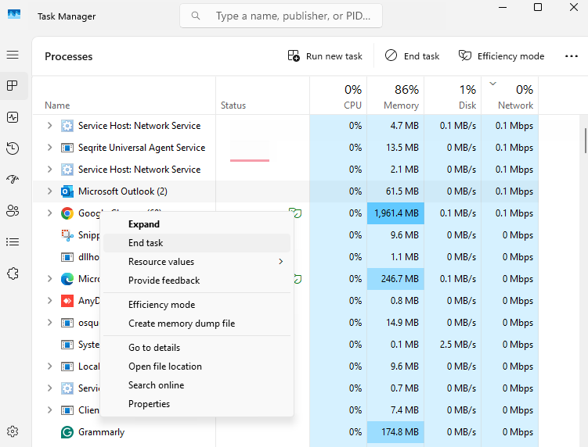Open Task Manager settings gear

pyautogui.click(x=13, y=431)
